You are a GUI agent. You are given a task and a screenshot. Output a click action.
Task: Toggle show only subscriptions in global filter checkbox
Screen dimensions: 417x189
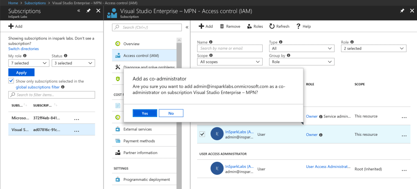pos(11,81)
